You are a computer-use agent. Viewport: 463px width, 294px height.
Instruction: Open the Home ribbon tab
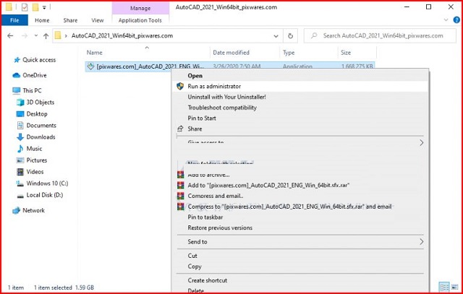[42, 20]
